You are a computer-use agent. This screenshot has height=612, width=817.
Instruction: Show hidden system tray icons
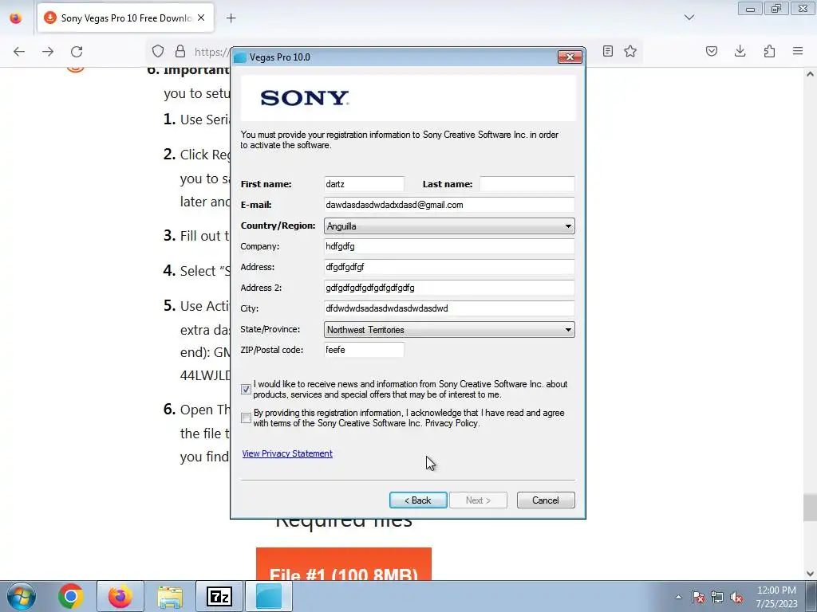tap(678, 597)
